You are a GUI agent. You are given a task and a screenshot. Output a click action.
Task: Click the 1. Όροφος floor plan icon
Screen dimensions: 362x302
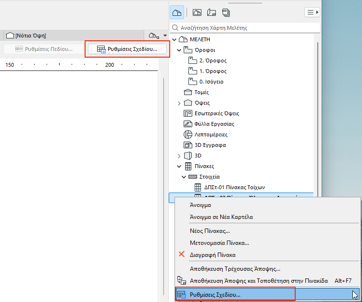coord(193,71)
